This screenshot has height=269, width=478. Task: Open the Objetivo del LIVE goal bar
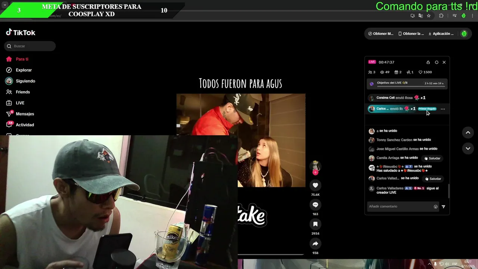407,84
